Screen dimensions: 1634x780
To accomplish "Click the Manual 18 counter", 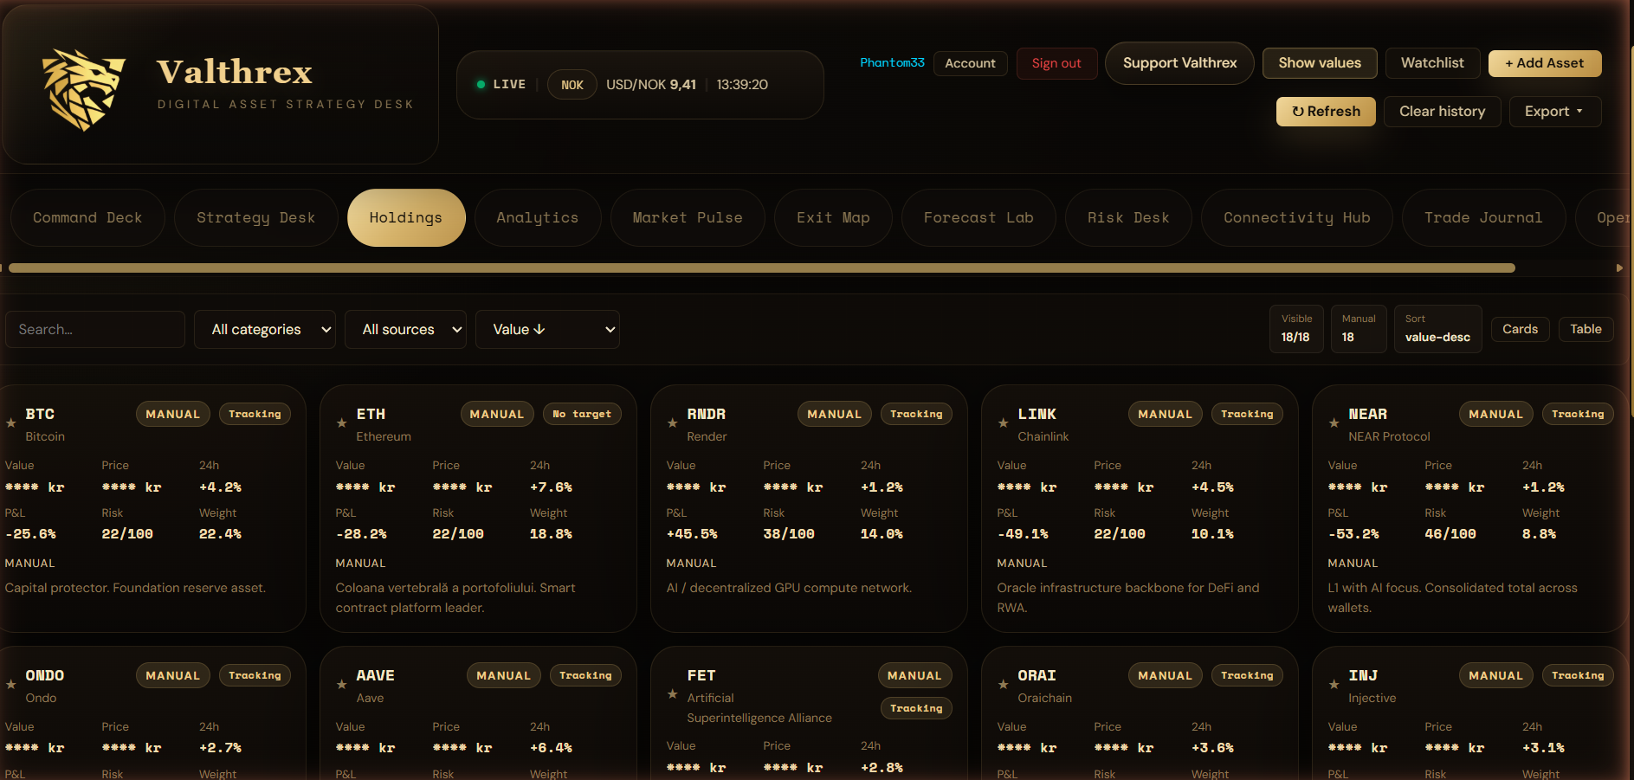I will [x=1359, y=329].
